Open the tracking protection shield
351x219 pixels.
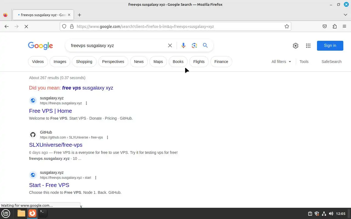[64, 26]
